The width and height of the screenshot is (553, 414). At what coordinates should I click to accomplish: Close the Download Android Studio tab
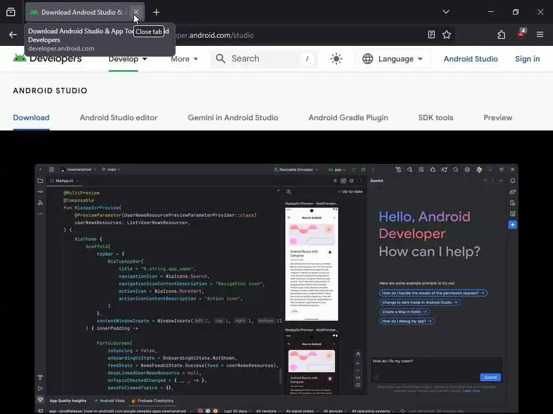(136, 12)
